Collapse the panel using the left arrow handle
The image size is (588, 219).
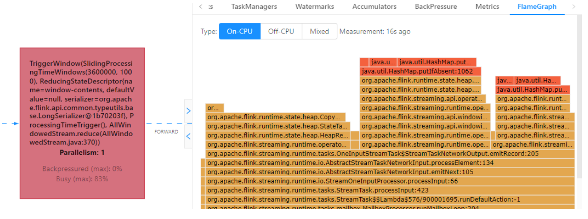coord(189,137)
